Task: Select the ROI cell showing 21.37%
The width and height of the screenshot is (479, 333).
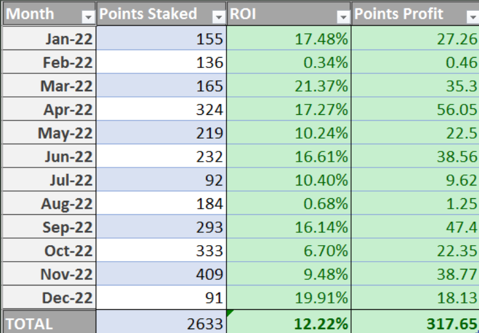Action: coord(289,85)
